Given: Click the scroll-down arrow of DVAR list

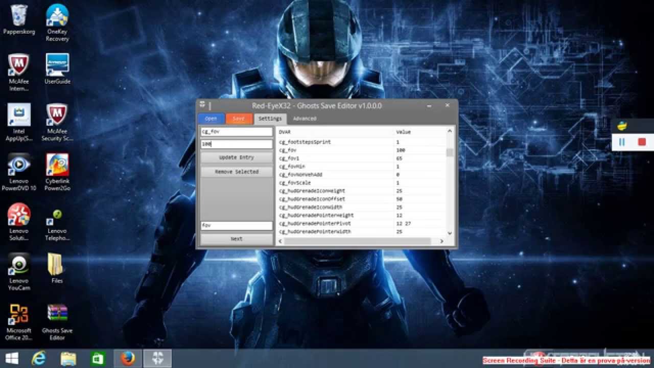Looking at the screenshot, I should pos(450,233).
